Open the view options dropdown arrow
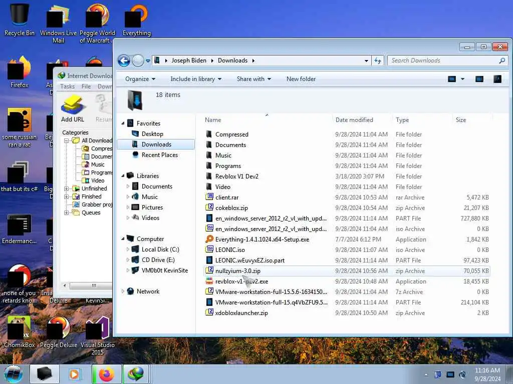The width and height of the screenshot is (513, 384). tap(462, 79)
